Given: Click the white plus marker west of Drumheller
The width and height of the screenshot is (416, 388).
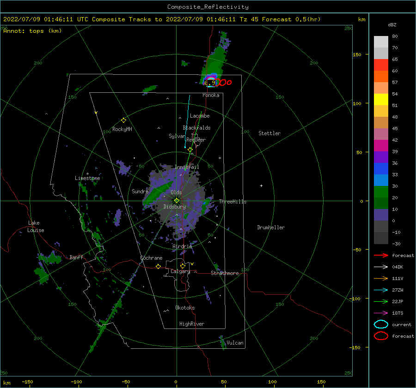Looking at the screenshot, I should (x=261, y=185).
